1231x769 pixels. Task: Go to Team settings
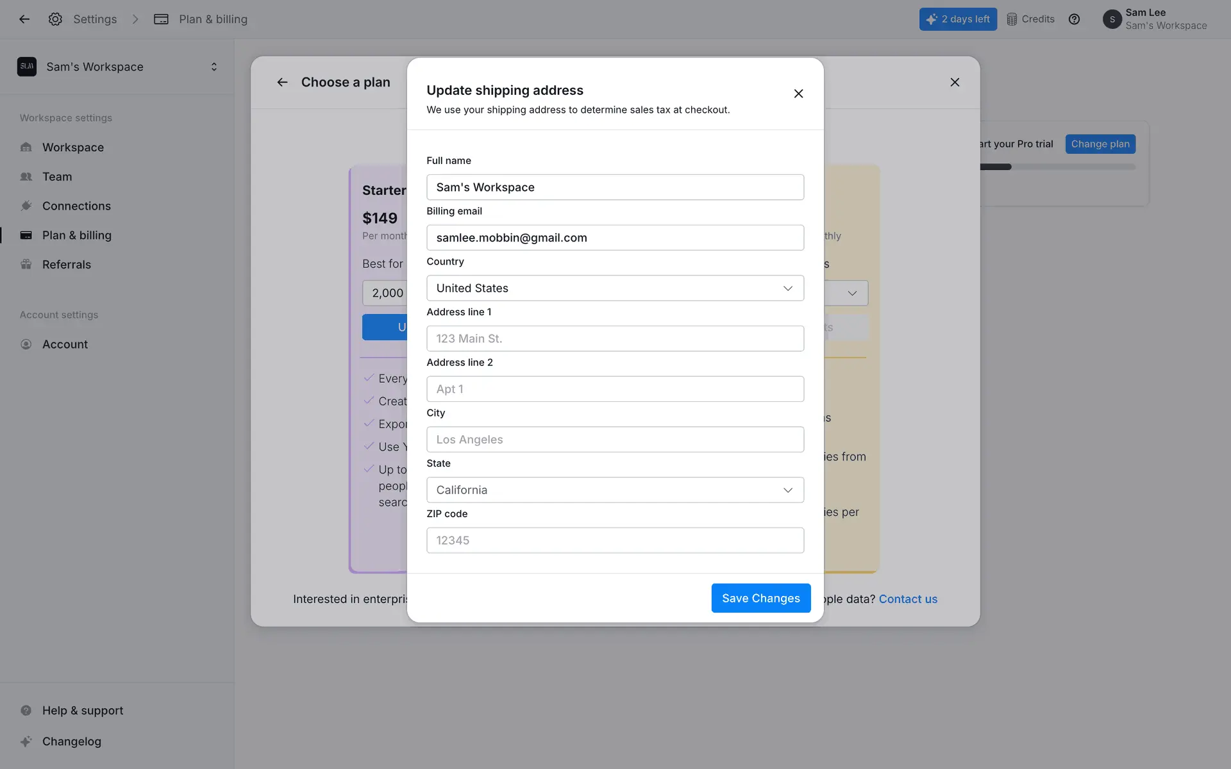tap(57, 177)
